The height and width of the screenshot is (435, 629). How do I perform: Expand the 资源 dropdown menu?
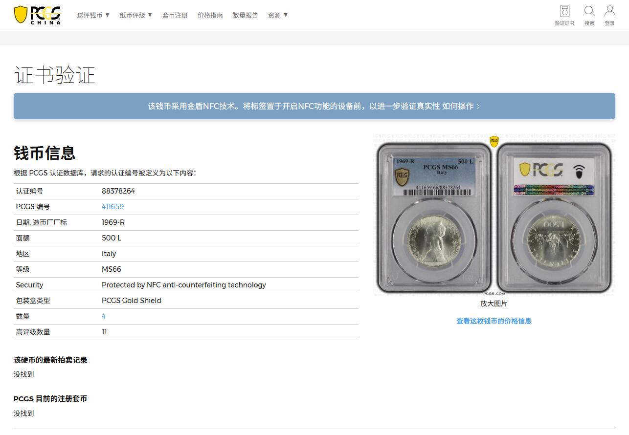[x=278, y=15]
